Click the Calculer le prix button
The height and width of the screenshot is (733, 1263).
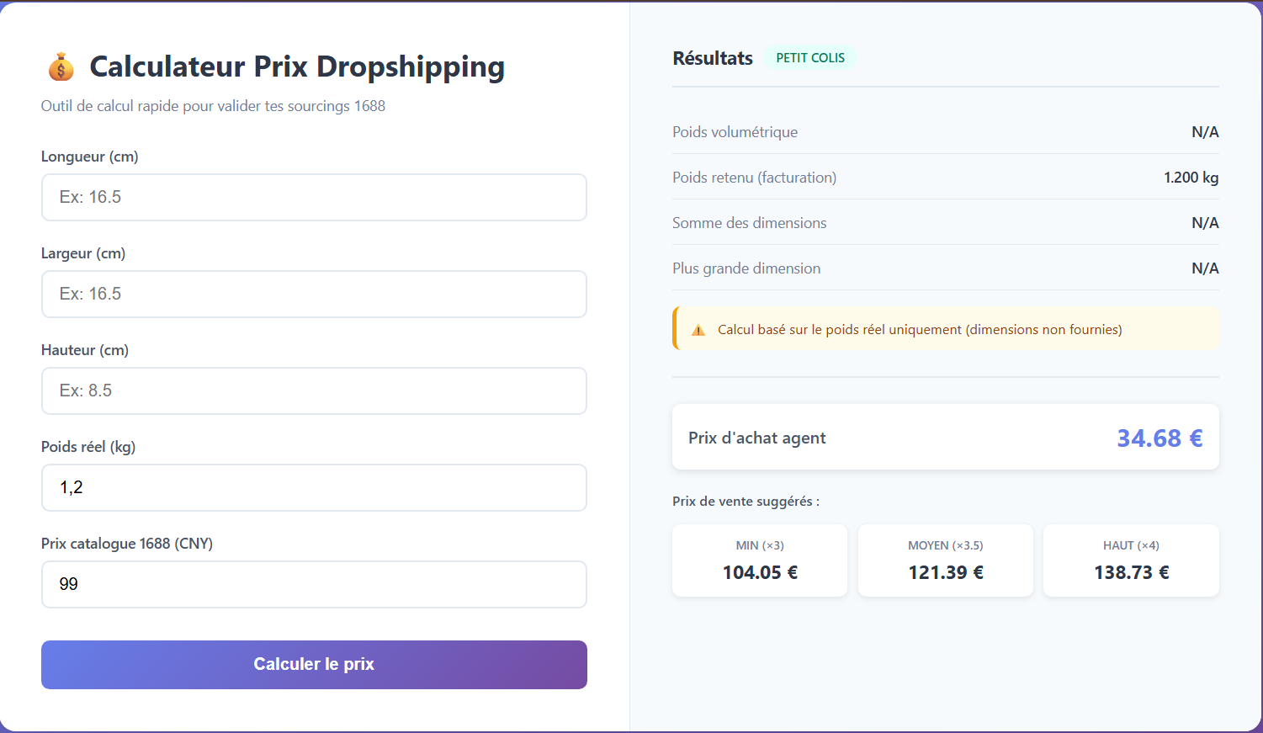tap(314, 665)
